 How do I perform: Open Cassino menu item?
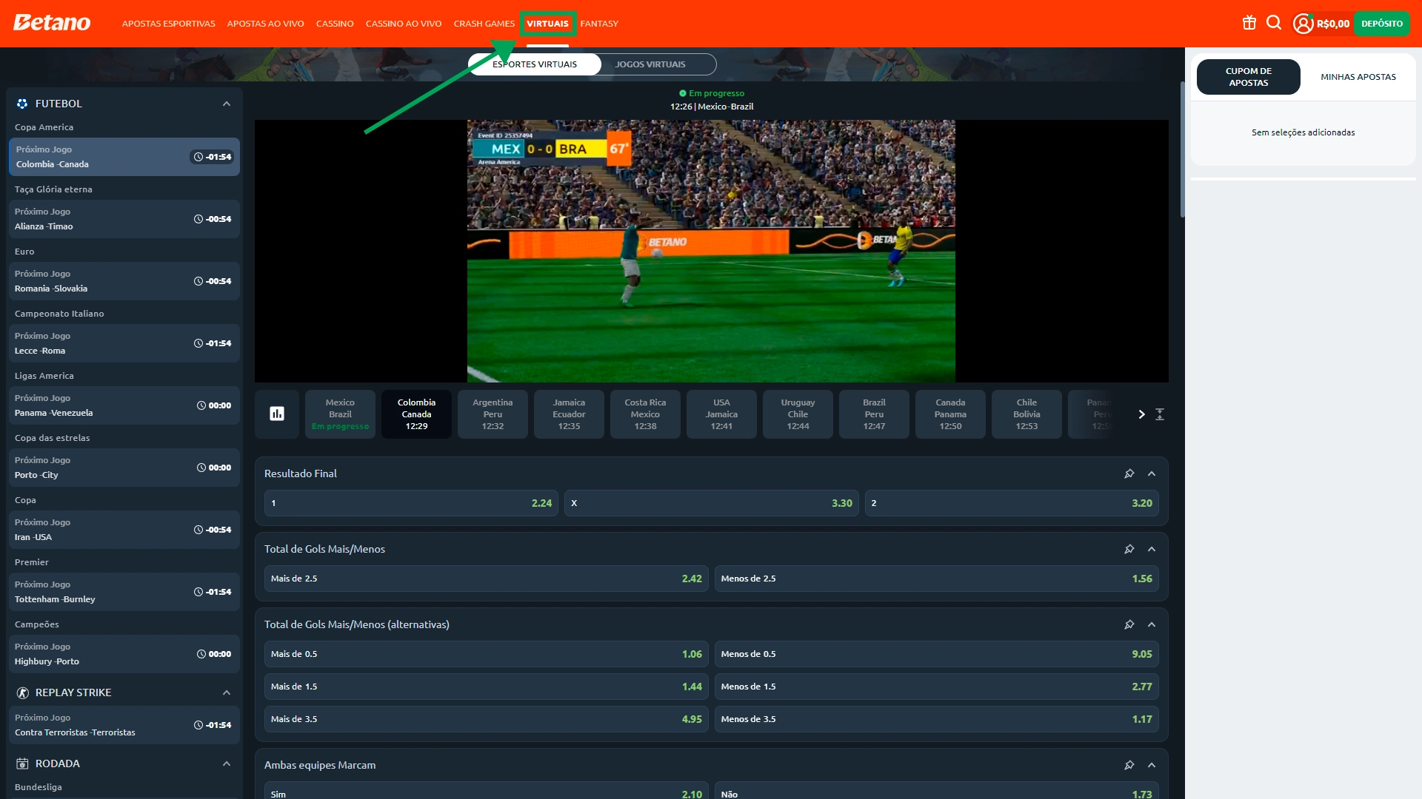[335, 24]
